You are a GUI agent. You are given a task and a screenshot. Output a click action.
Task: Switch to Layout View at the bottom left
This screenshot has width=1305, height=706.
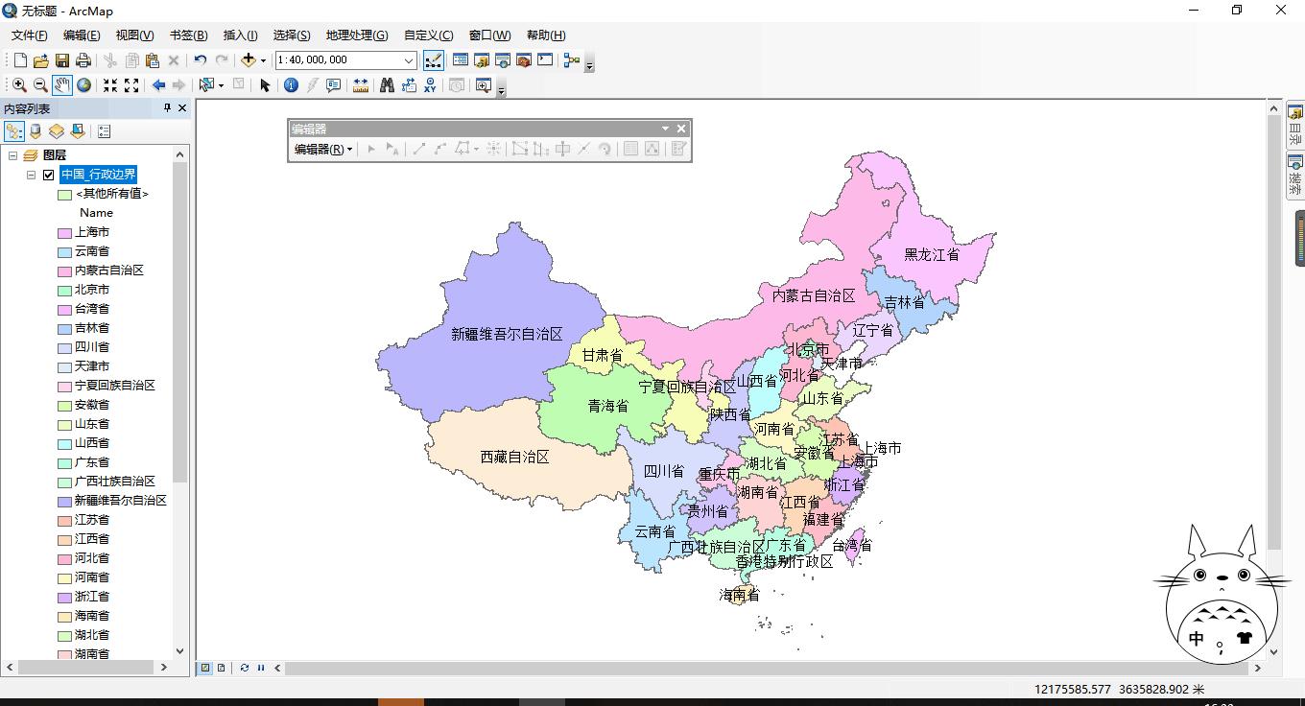pos(221,667)
